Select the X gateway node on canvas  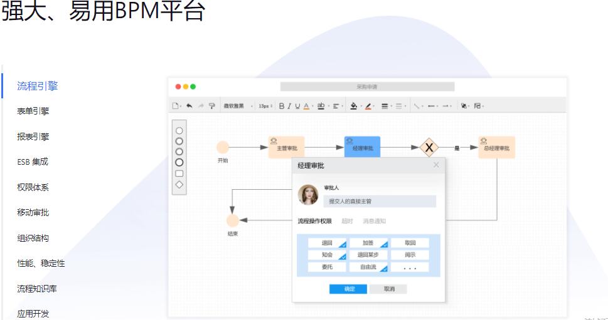(x=429, y=148)
